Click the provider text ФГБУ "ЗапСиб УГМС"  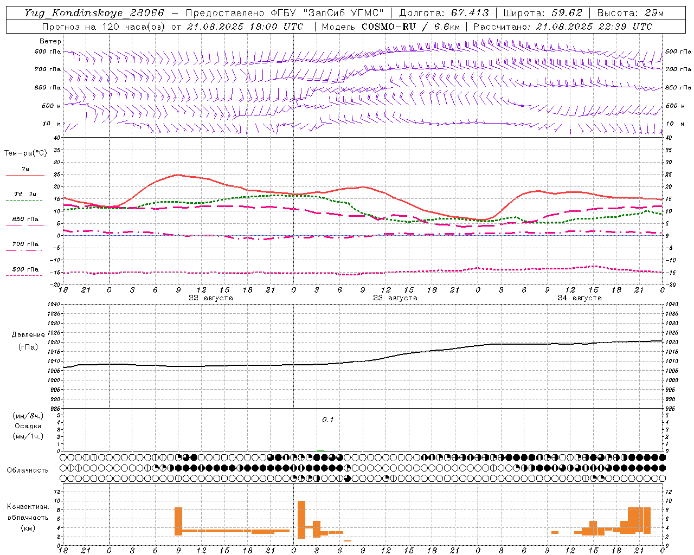[x=327, y=13]
